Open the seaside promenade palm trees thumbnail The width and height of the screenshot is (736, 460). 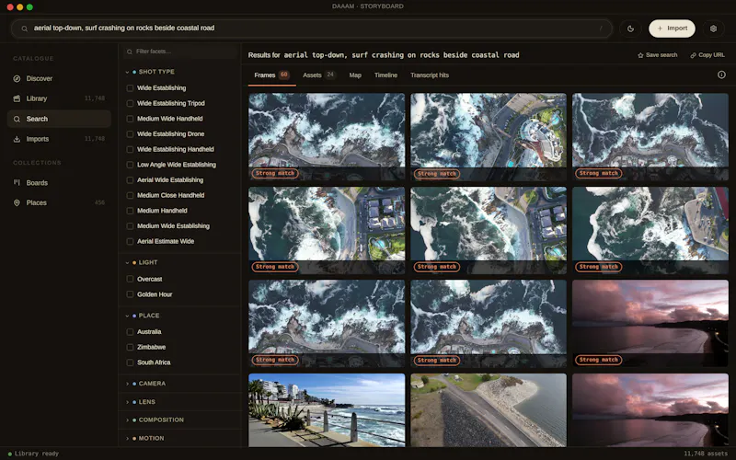(x=327, y=410)
